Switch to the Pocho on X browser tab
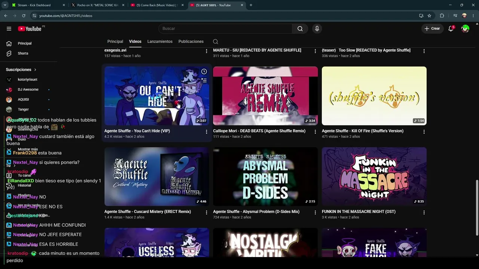 coord(98,5)
